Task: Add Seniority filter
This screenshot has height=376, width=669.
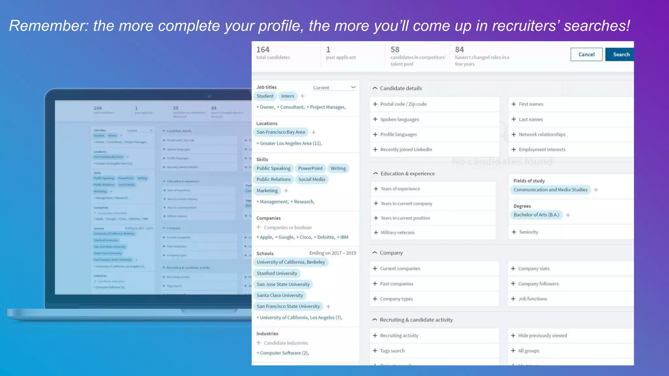Action: pyautogui.click(x=571, y=232)
